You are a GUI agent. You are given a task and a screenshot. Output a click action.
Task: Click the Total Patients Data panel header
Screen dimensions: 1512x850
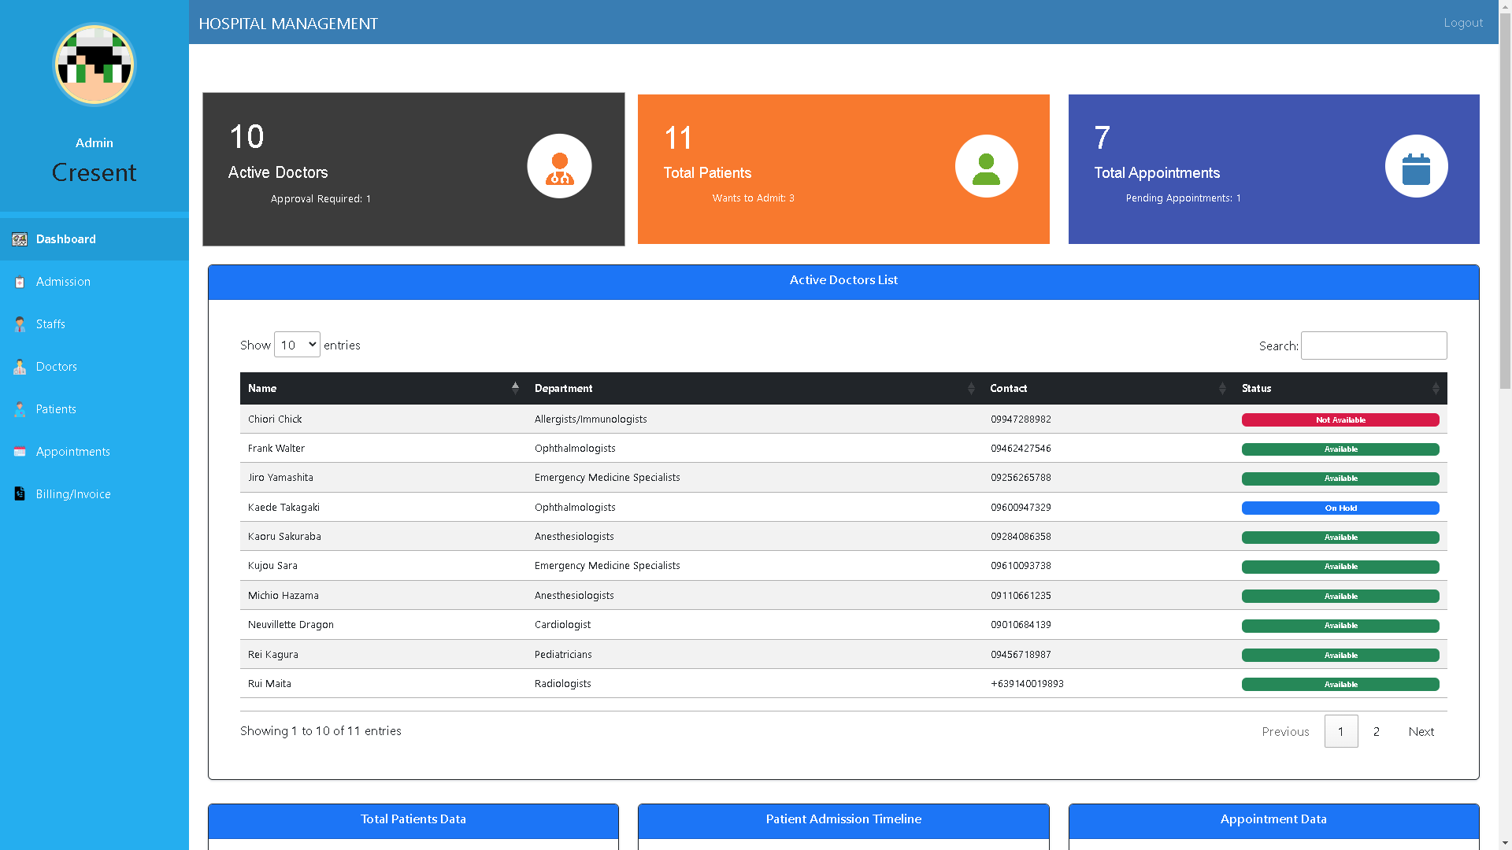click(x=413, y=820)
